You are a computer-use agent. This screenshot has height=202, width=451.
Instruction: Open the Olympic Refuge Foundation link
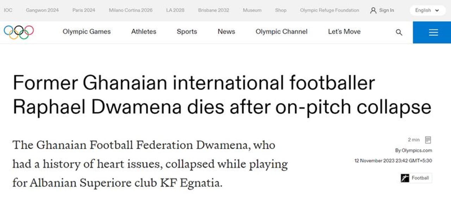(x=329, y=10)
